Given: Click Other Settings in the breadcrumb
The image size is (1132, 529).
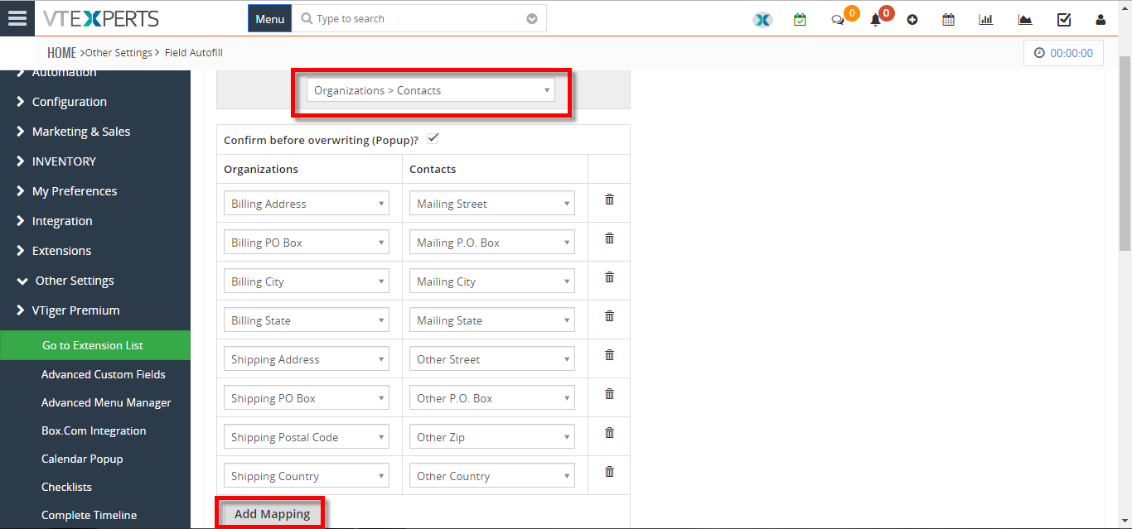Looking at the screenshot, I should click(119, 53).
